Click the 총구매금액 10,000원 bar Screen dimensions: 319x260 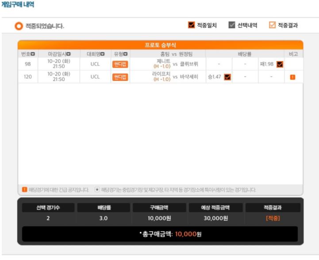point(160,234)
